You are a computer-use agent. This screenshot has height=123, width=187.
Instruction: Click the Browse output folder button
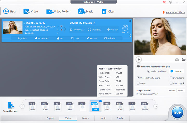click(x=172, y=91)
